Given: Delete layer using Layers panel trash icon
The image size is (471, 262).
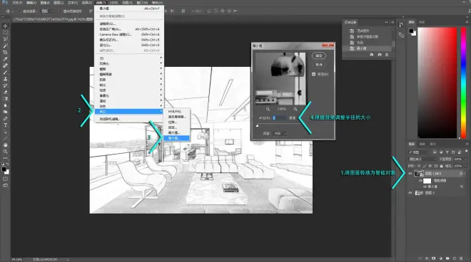Looking at the screenshot, I should (461, 258).
